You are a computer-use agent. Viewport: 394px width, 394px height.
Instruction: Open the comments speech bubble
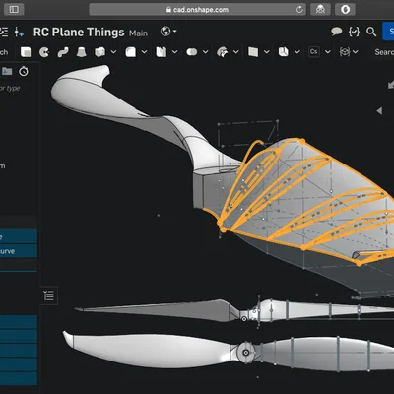click(x=336, y=32)
